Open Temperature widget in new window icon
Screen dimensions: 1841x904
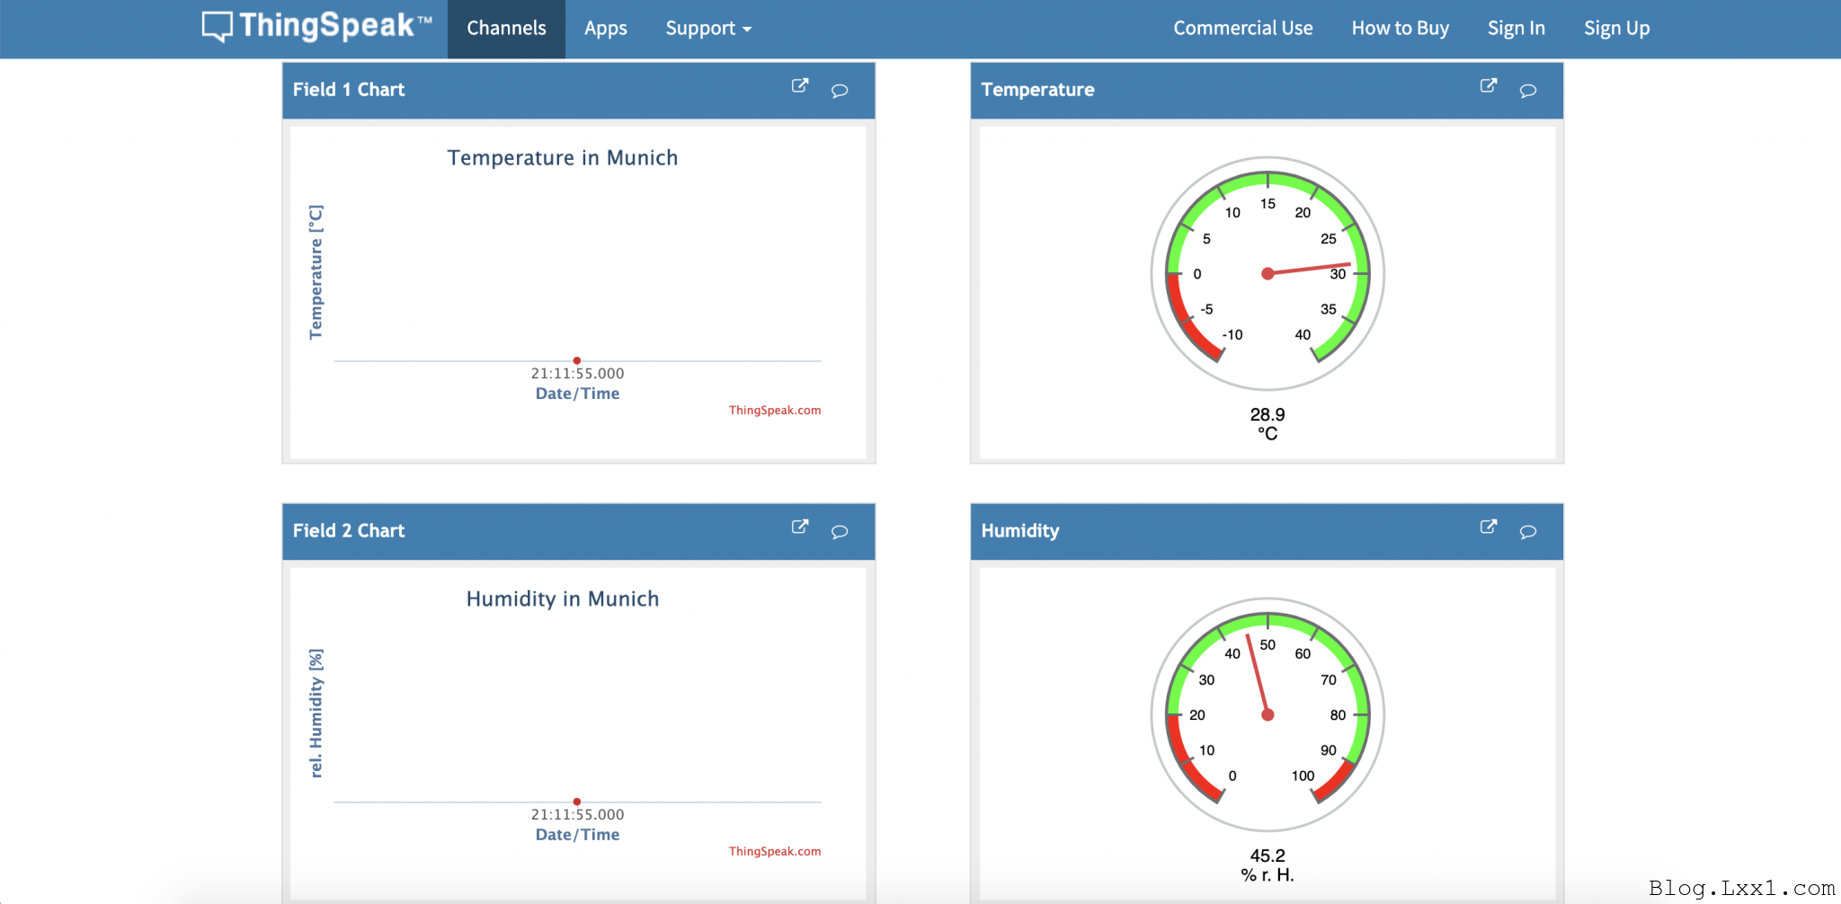click(x=1489, y=85)
